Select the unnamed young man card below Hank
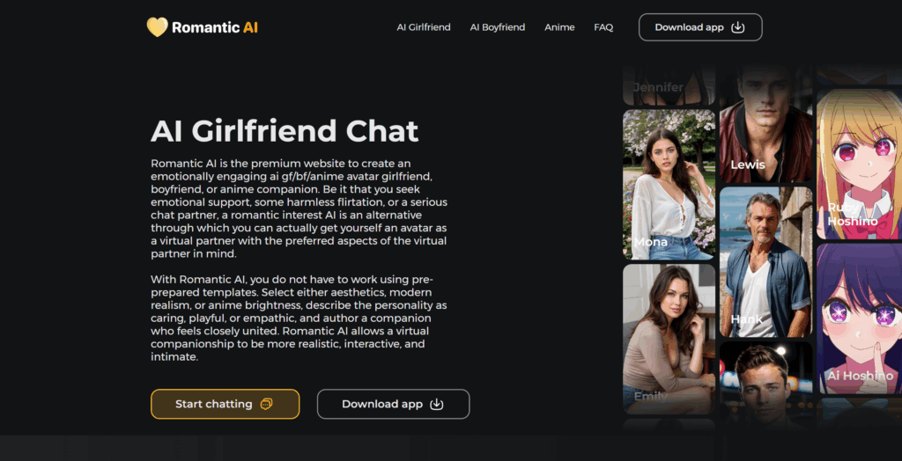This screenshot has width=902, height=461. [765, 385]
